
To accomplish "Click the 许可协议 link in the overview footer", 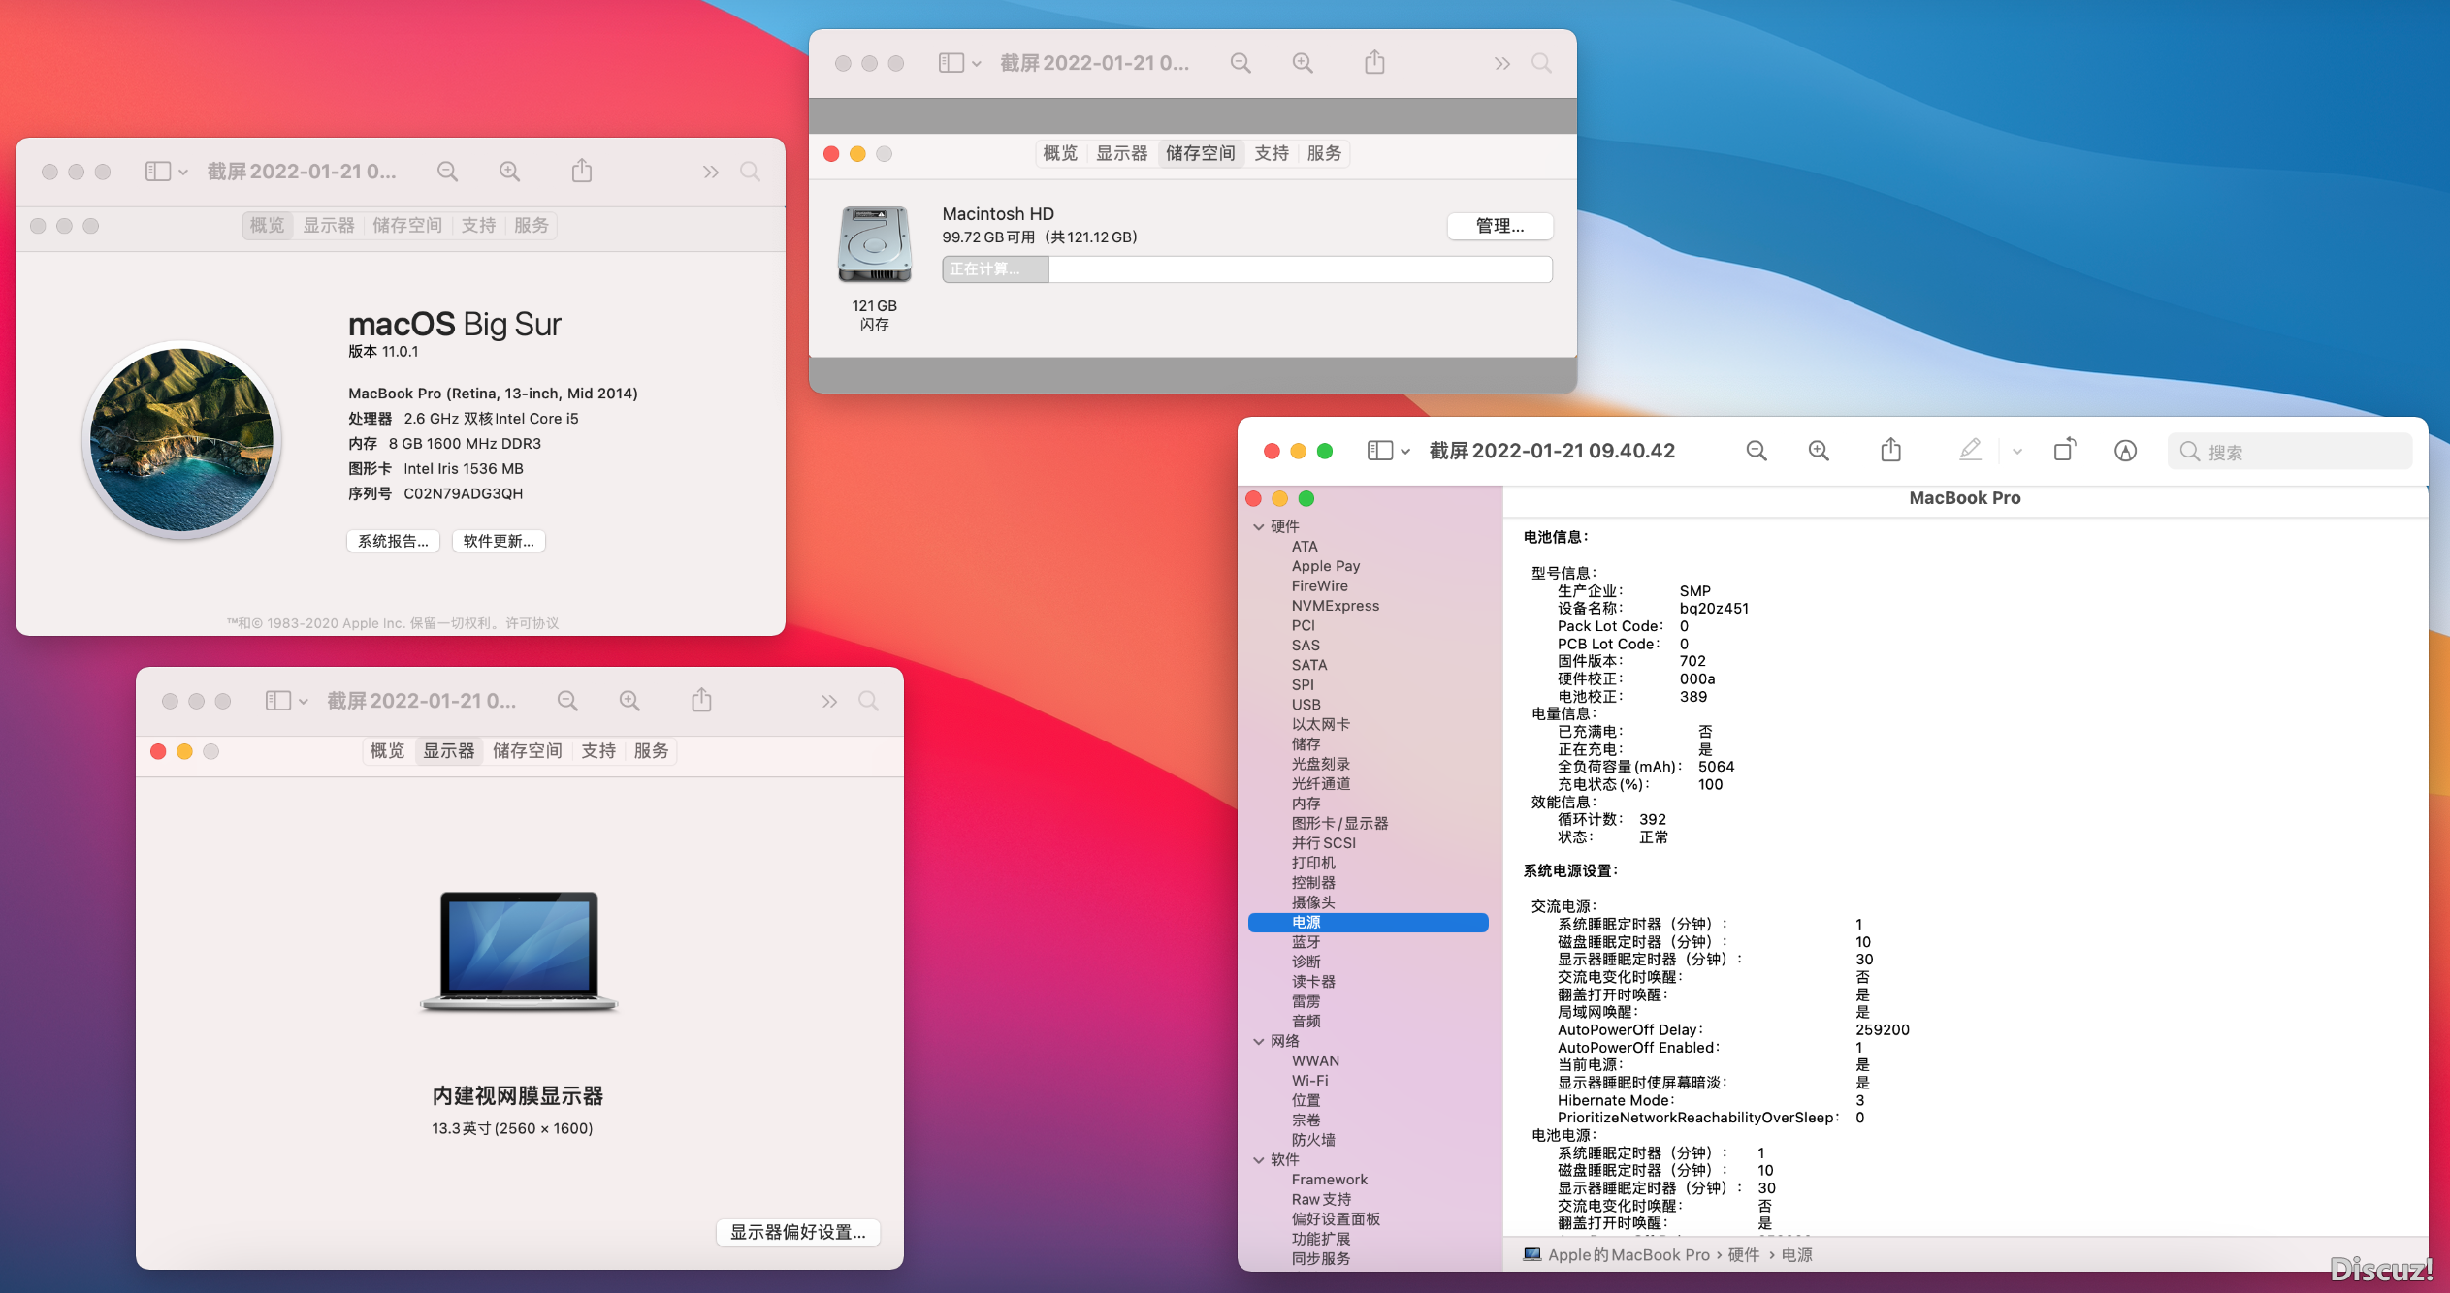I will tap(532, 623).
